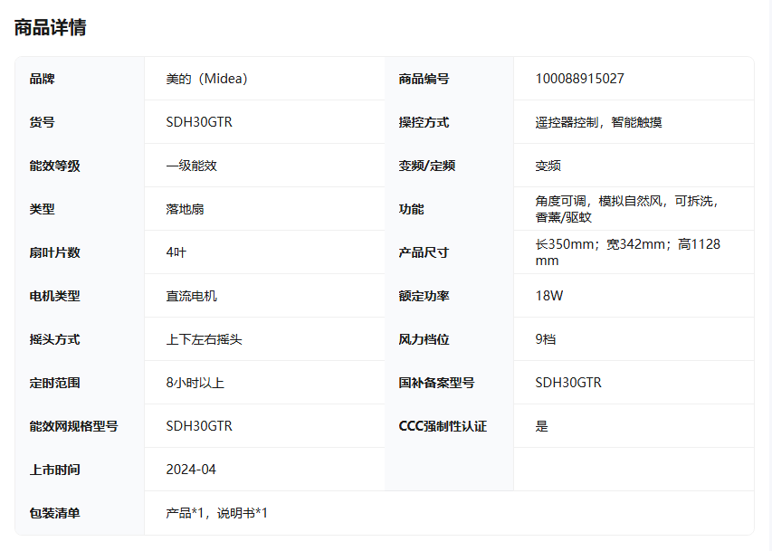Click SDH30GTR in the 货号 row
Viewport: 772px width, 551px height.
point(199,122)
